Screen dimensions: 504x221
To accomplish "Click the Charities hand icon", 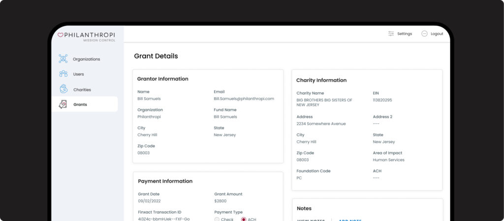I will click(x=63, y=89).
